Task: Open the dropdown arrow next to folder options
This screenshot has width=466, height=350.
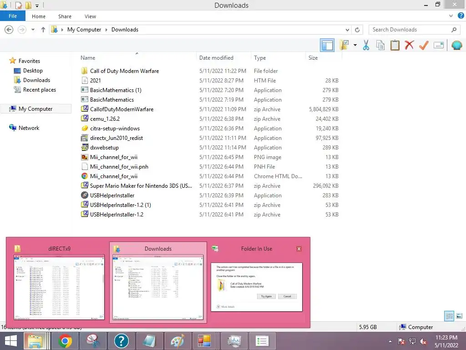Action: click(355, 45)
